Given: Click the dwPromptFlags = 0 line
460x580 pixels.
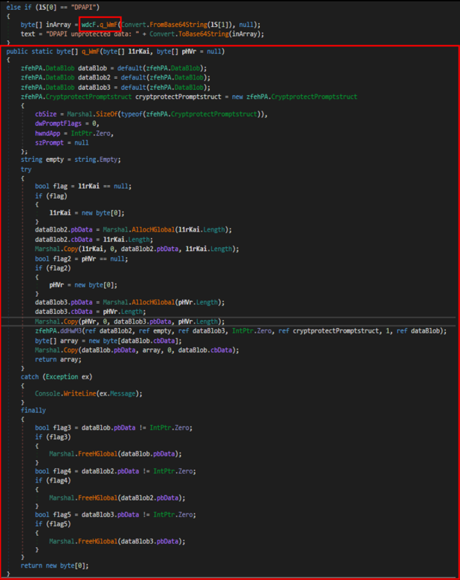Looking at the screenshot, I should 67,123.
